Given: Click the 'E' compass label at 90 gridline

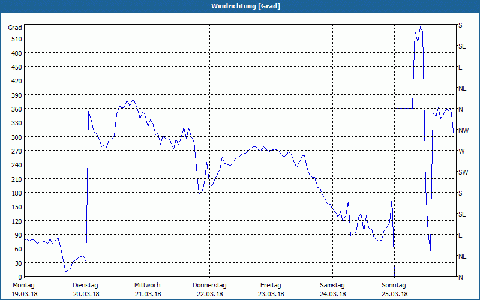Looking at the screenshot, I should coord(460,235).
